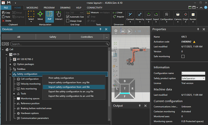
Task: Collapse all tree nodes button
Action: pyautogui.click(x=3, y=44)
